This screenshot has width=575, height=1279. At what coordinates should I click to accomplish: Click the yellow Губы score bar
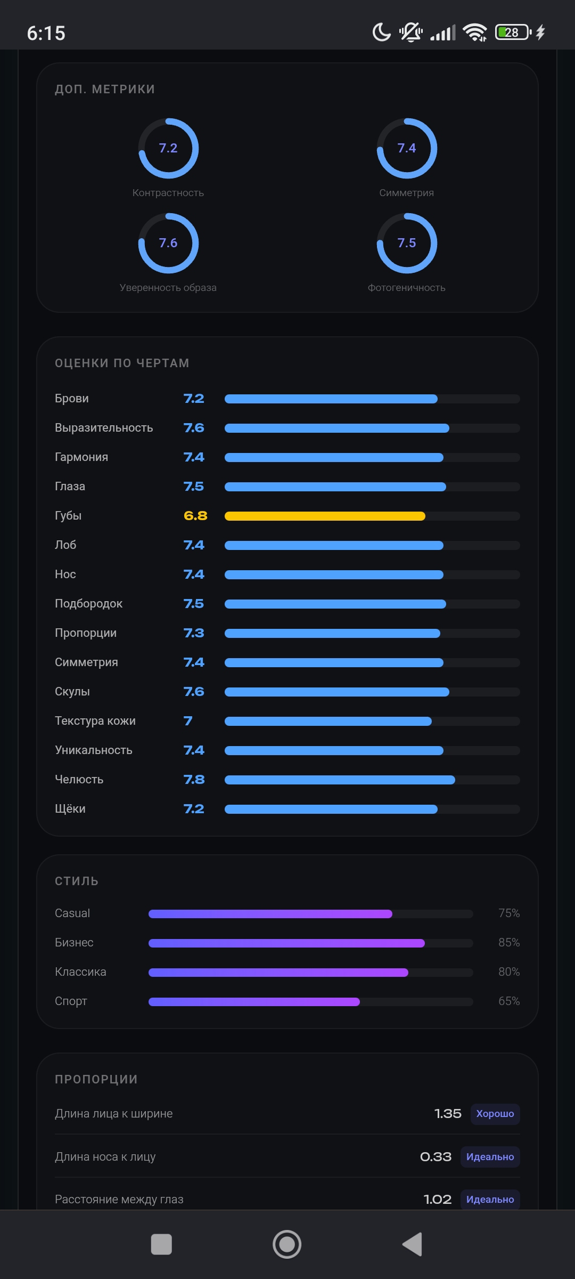tap(372, 516)
